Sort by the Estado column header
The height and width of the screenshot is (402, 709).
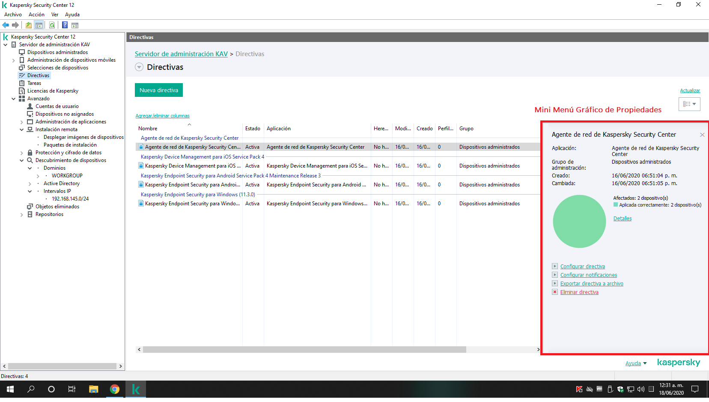pyautogui.click(x=253, y=129)
